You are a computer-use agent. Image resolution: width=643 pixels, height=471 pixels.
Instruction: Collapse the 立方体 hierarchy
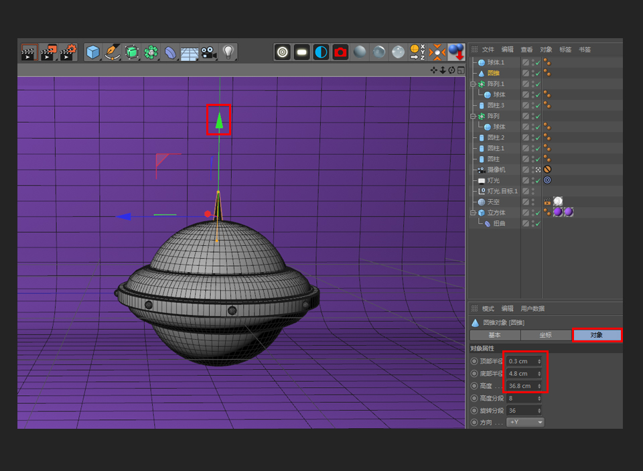point(472,212)
